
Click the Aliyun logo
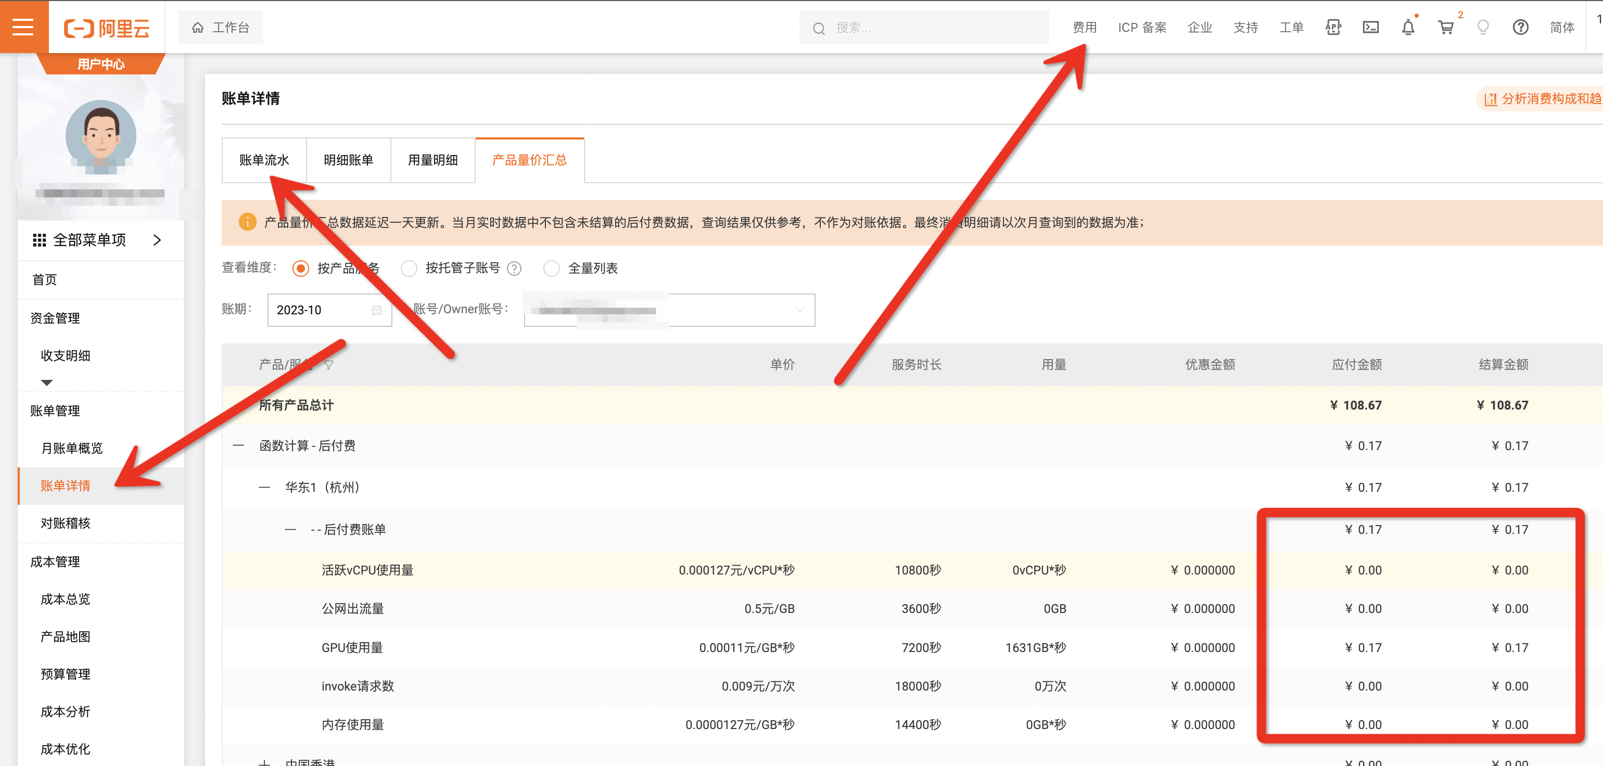coord(107,28)
